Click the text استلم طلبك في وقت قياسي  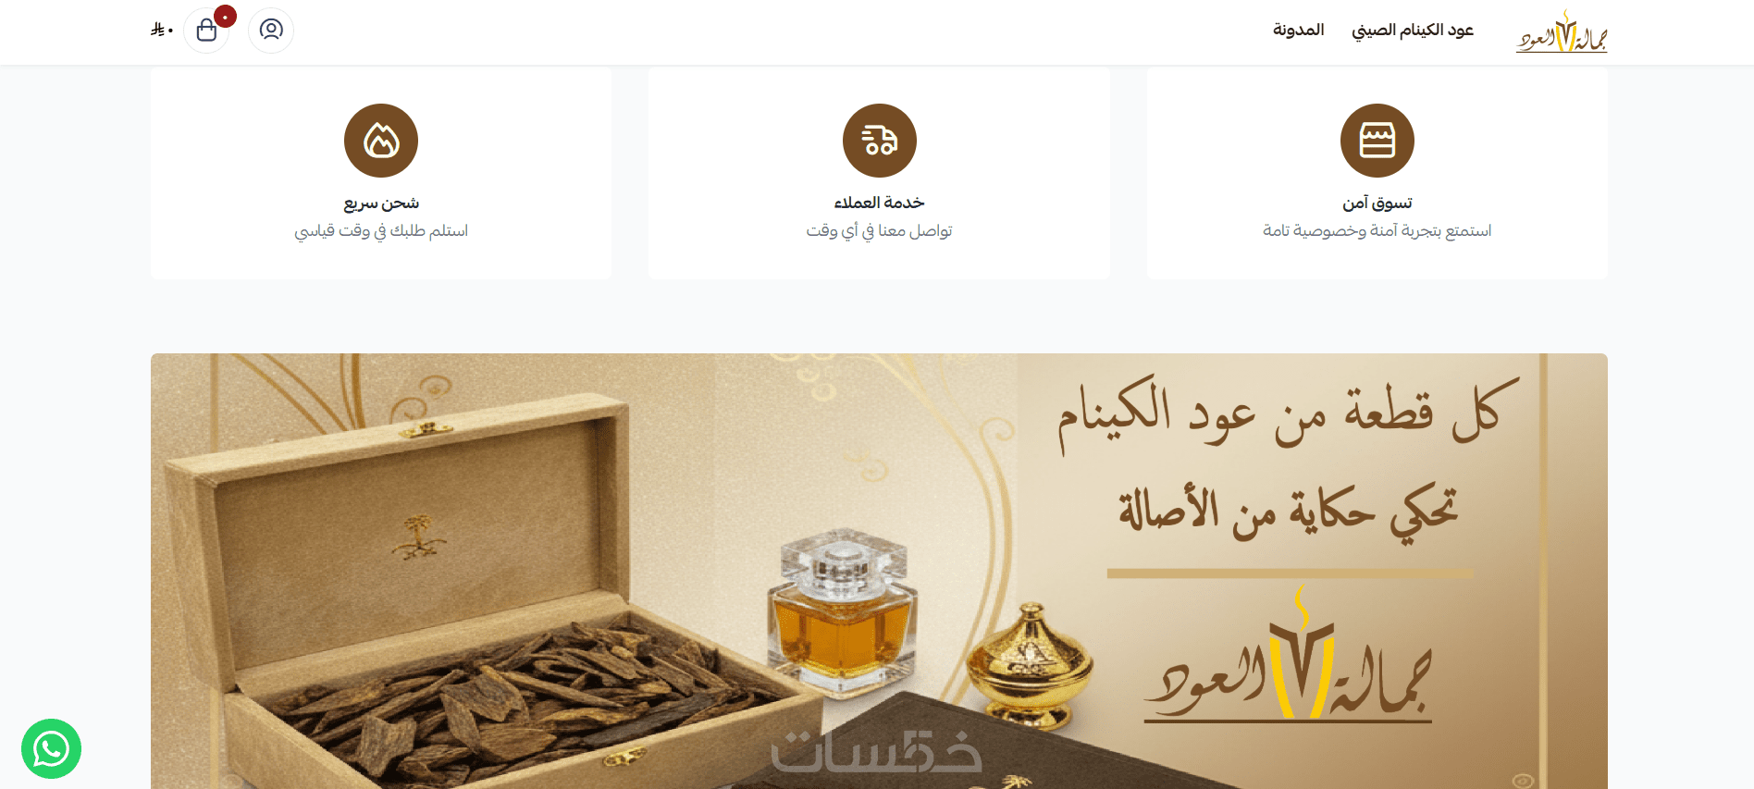381,230
